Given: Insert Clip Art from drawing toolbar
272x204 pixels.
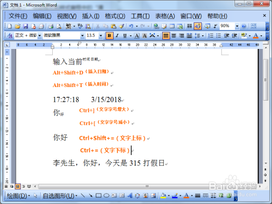Looking at the screenshot, I should click(145, 195).
